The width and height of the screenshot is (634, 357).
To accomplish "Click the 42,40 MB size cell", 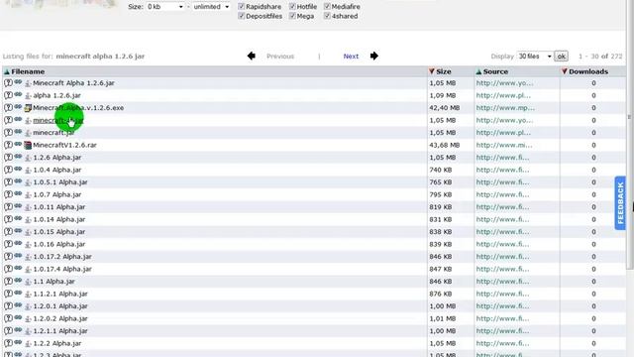I will click(445, 108).
